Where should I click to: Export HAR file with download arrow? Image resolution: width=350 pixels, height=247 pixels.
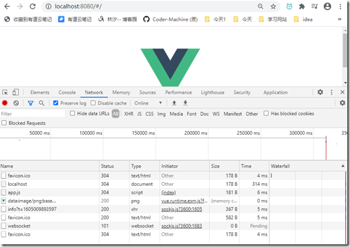tap(185, 103)
